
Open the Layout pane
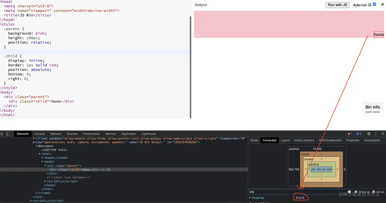(285, 140)
